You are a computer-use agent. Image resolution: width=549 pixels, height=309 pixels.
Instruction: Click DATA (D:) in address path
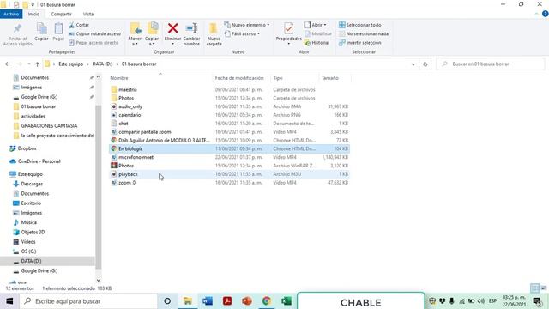102,64
